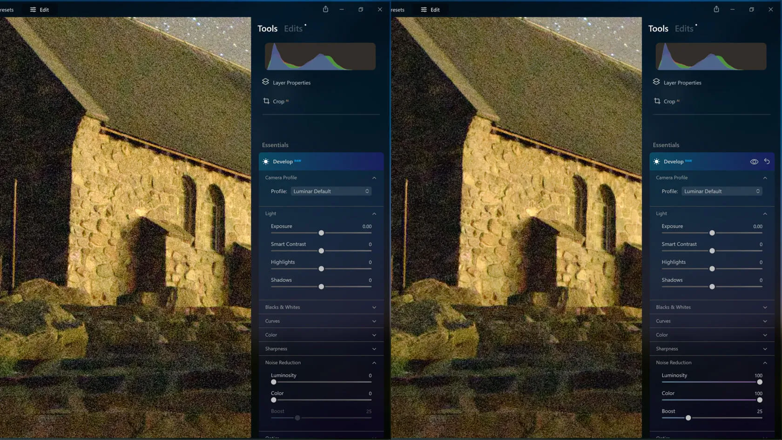Screen dimensions: 782x440
Task: Collapse Noise Reduction in the right window
Action: [x=764, y=363]
